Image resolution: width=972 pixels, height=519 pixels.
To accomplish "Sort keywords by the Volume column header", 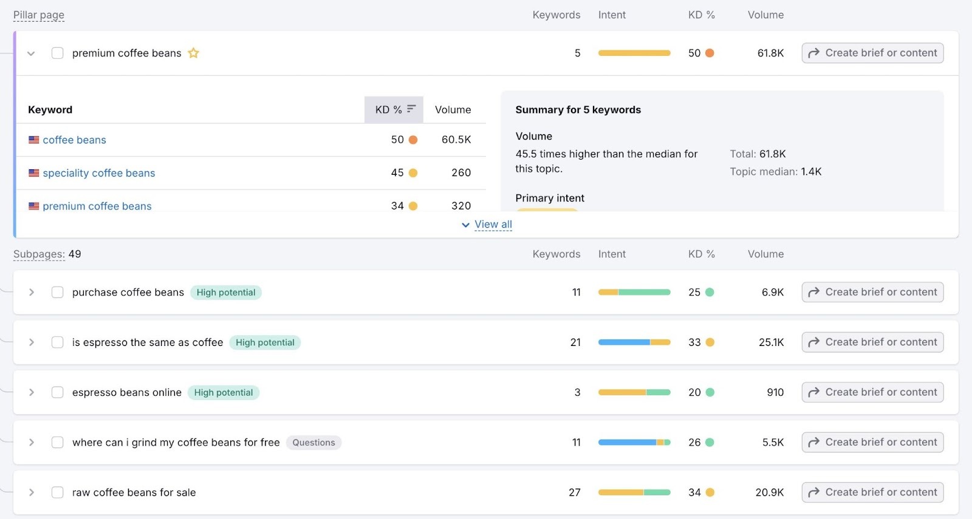I will click(x=453, y=110).
